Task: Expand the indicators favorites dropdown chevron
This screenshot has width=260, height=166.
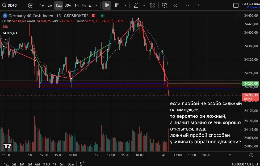Action: pos(144,5)
